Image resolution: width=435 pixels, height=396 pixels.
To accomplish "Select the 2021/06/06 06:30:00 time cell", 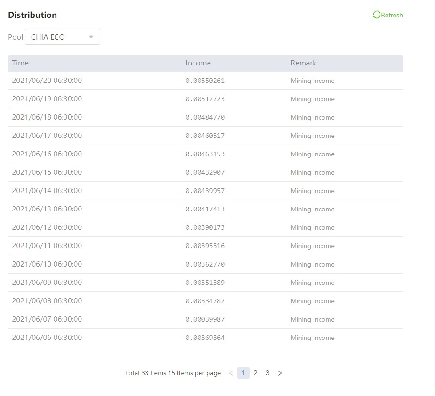I will [x=47, y=337].
